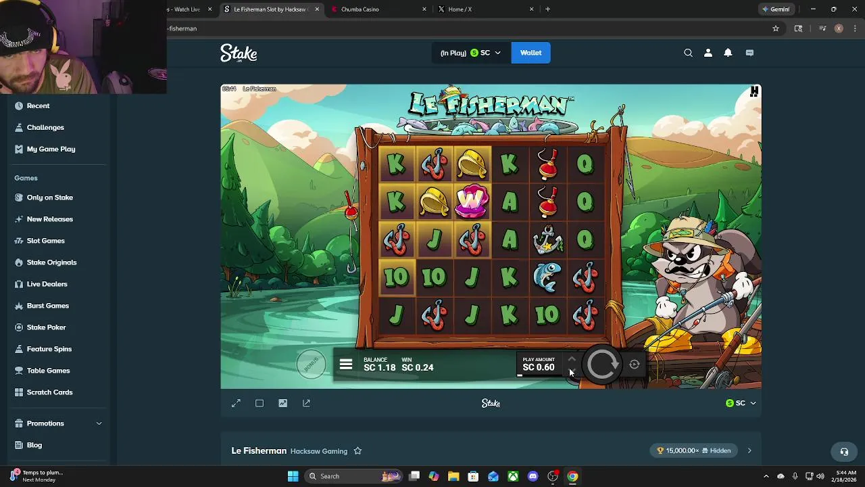Screen dimensions: 865x487
Task: Go to the Stake home logo
Action: pos(239,53)
